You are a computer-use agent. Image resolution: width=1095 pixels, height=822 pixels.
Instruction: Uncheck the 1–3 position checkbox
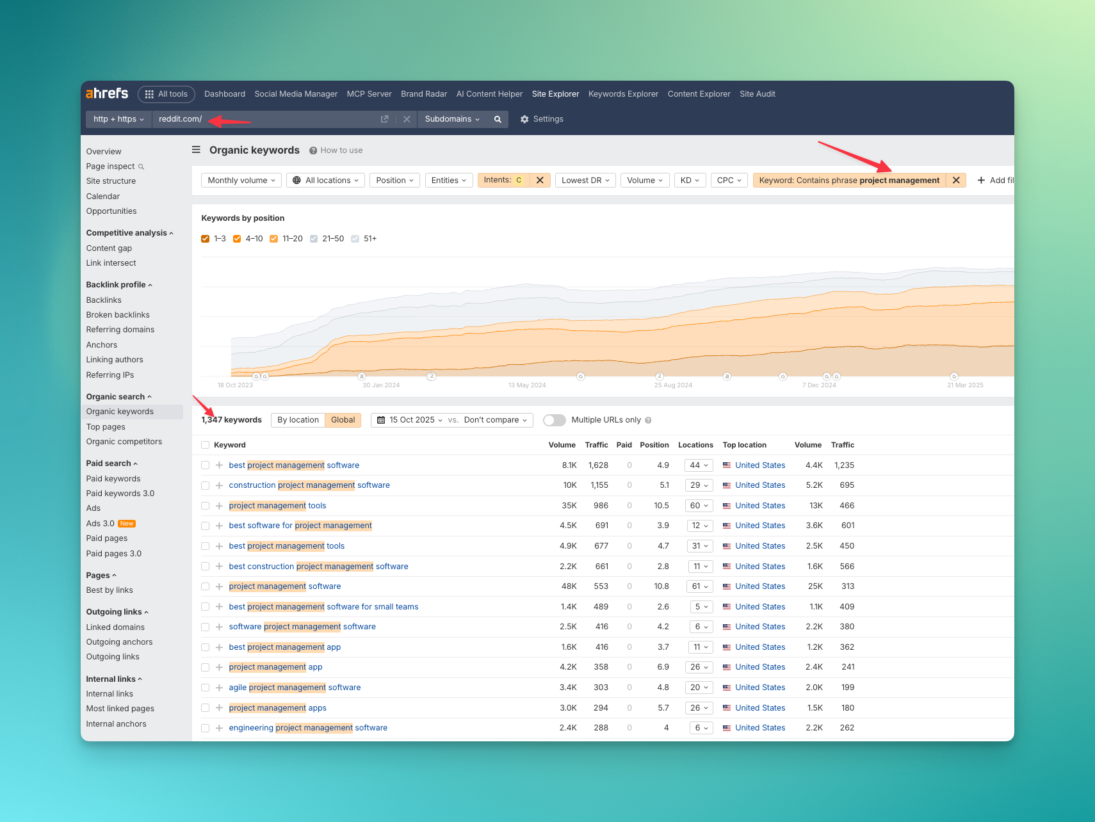click(x=206, y=239)
